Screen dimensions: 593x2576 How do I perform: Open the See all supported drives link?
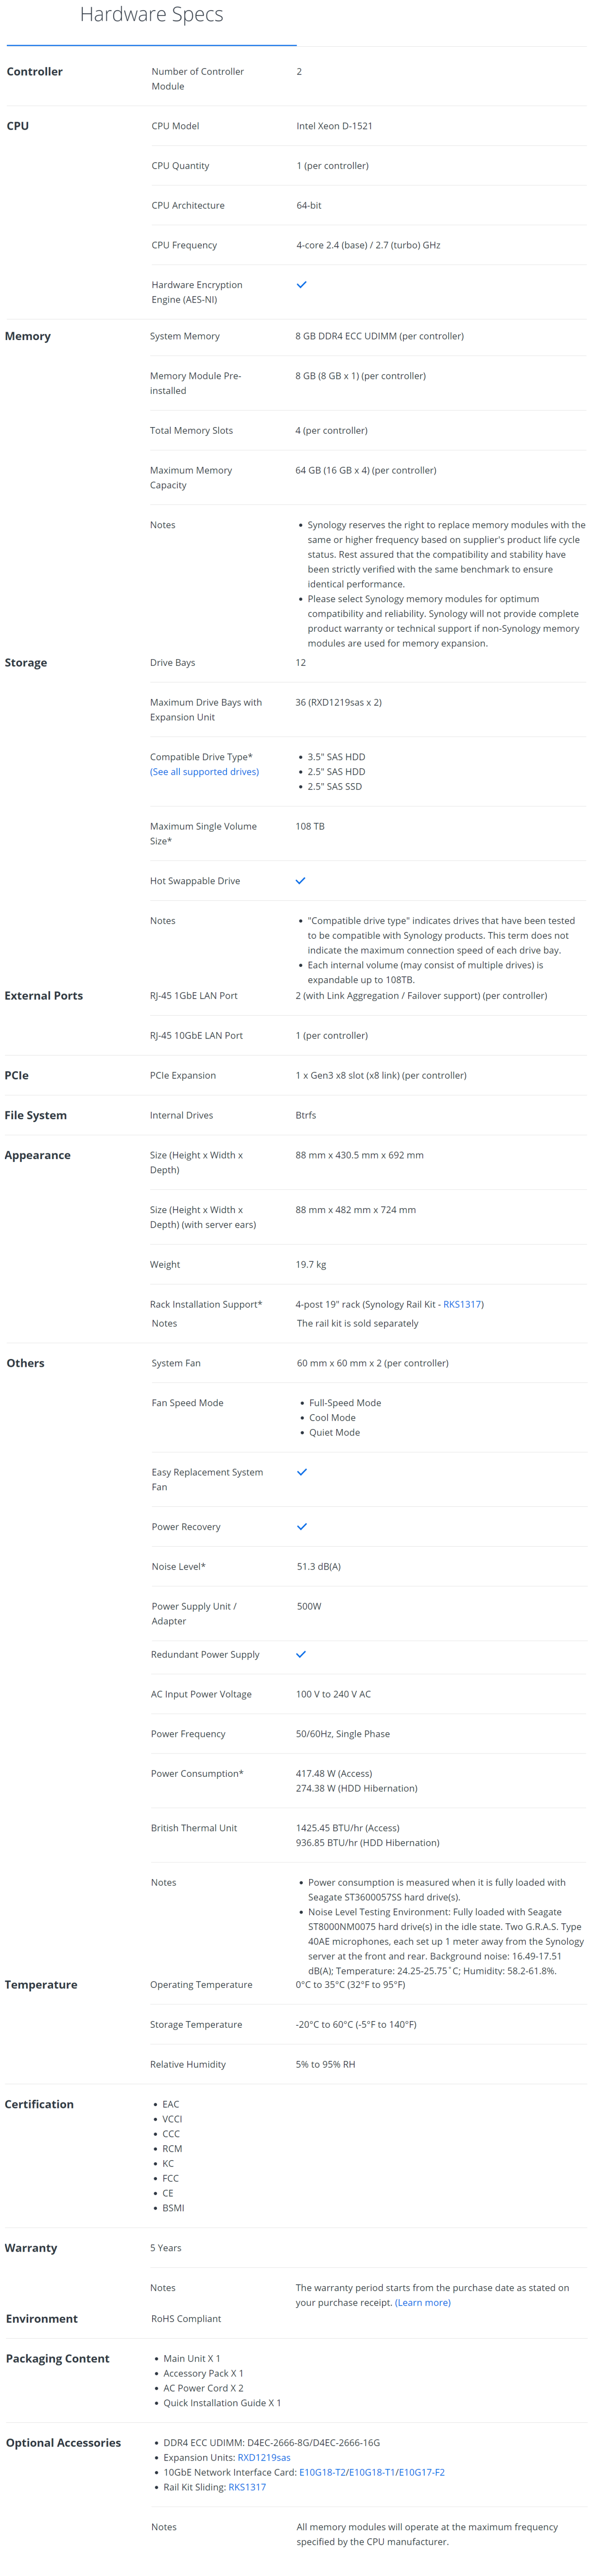(x=204, y=772)
